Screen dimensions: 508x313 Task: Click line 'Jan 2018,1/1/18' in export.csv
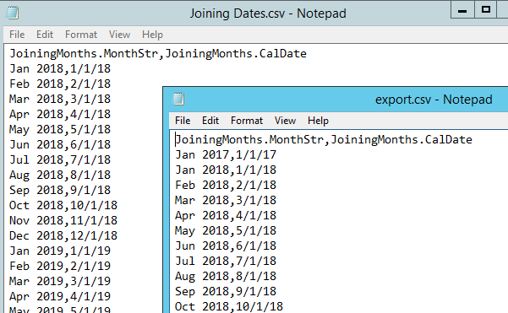[x=226, y=170]
